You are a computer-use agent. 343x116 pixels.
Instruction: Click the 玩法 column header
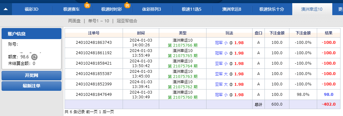[x=229, y=33]
